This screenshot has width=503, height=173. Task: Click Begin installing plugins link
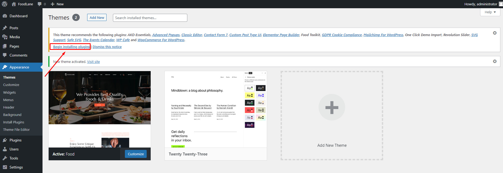point(71,47)
